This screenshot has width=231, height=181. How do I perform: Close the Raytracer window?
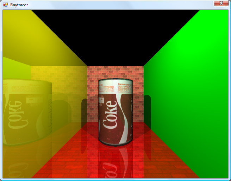[x=221, y=3]
